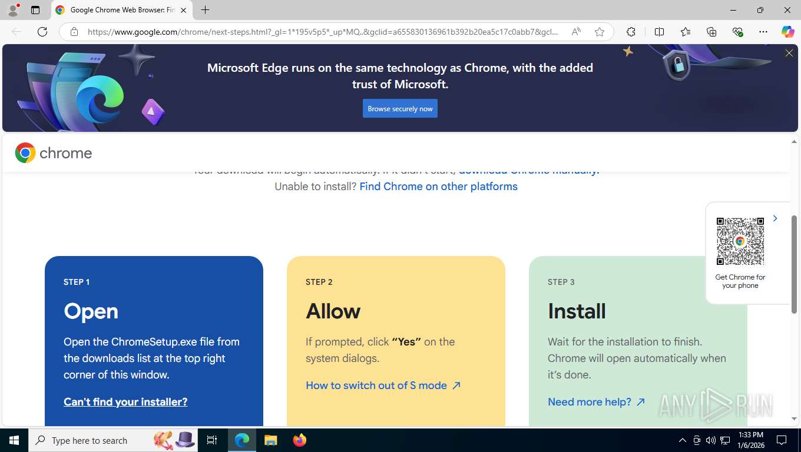The width and height of the screenshot is (801, 452).
Task: Open the Windows Start menu
Action: tap(14, 440)
